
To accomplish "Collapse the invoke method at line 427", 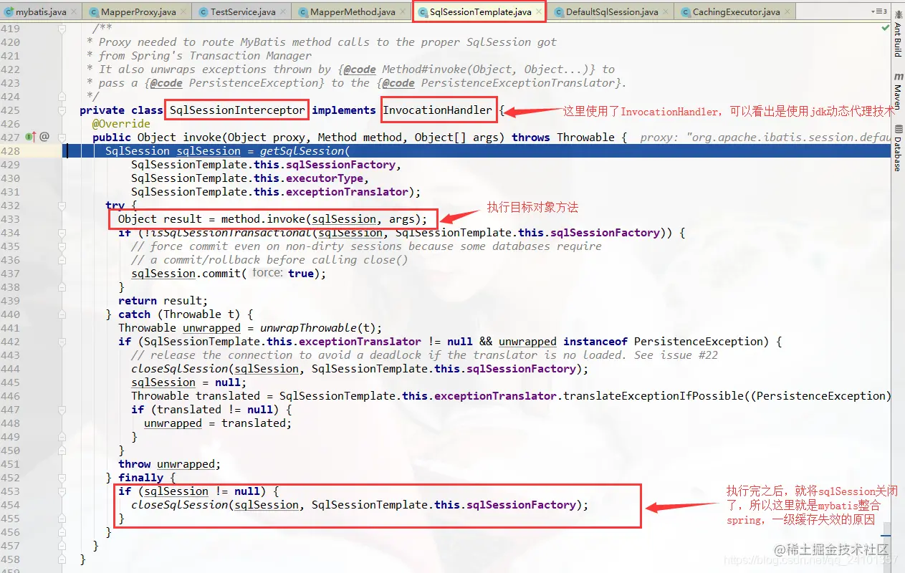I will click(62, 137).
